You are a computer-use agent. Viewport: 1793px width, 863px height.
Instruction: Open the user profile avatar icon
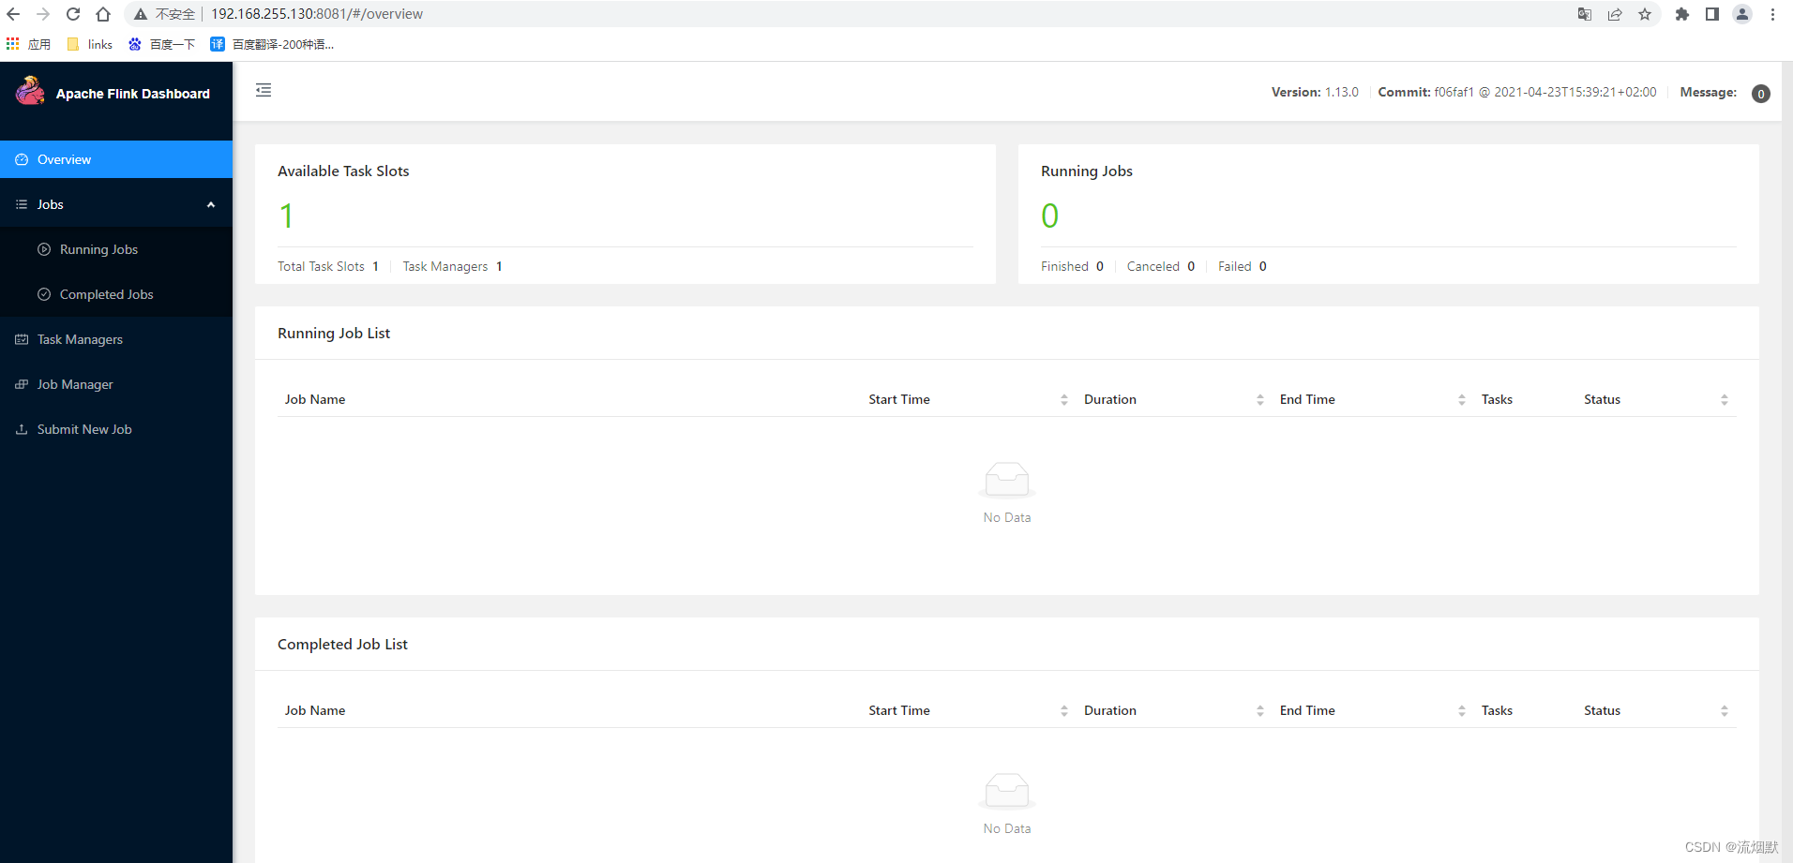1742,14
